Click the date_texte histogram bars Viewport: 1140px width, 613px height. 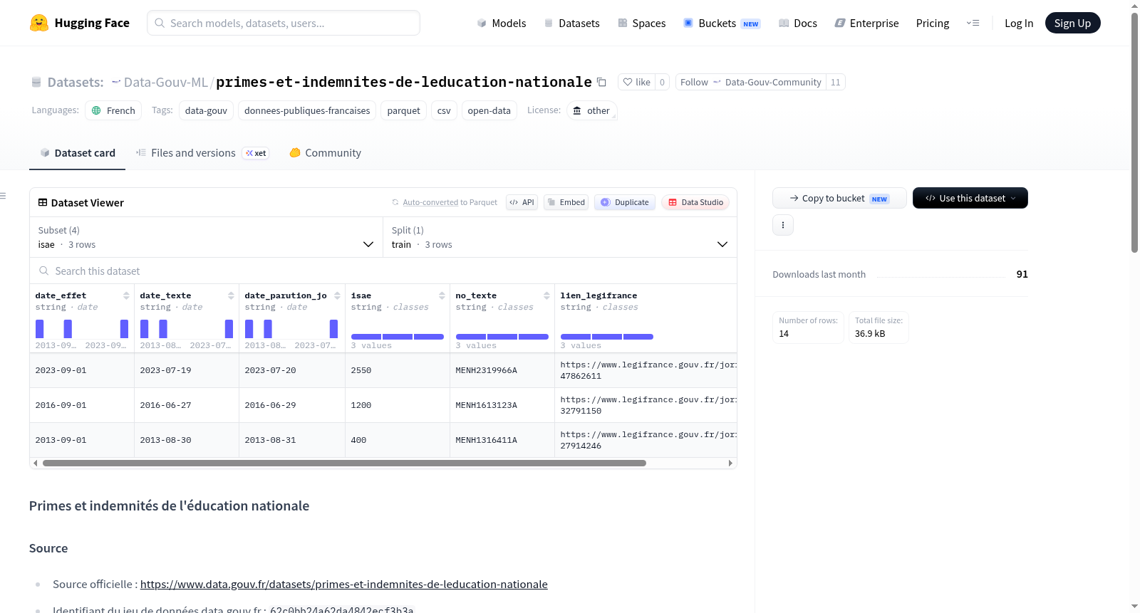tap(187, 329)
